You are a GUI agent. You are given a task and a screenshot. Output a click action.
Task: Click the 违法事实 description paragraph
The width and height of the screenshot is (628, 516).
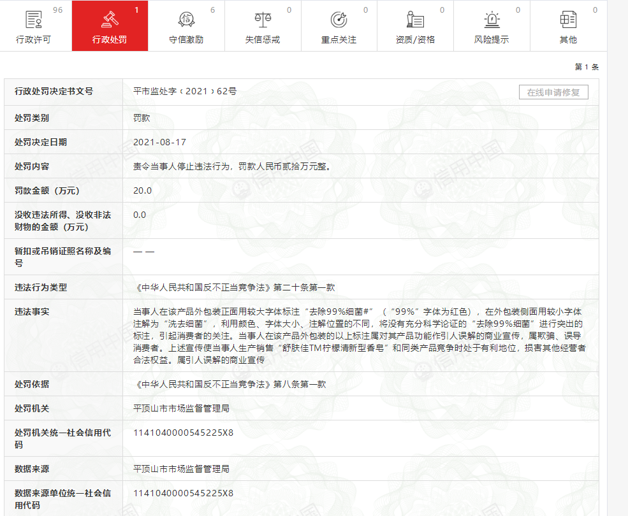coord(360,336)
